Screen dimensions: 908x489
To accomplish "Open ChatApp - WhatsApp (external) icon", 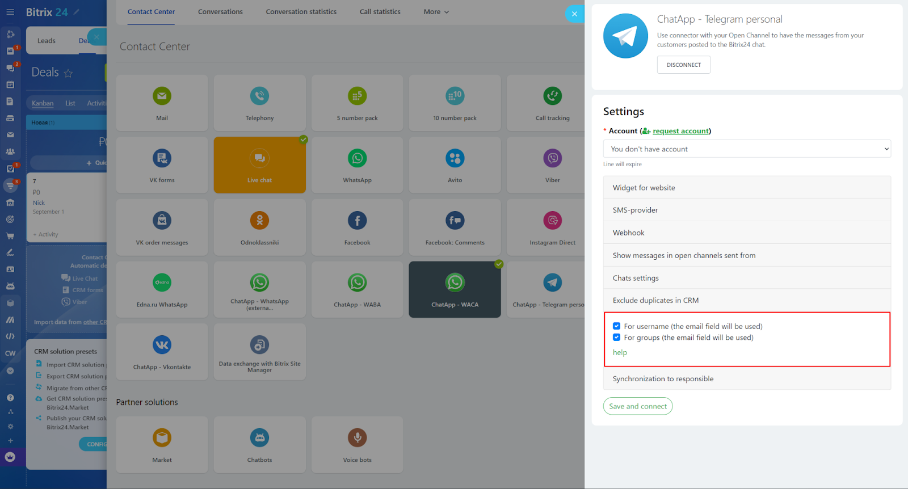I will coord(259,283).
